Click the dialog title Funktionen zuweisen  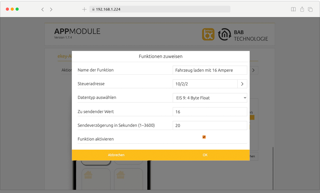161,56
